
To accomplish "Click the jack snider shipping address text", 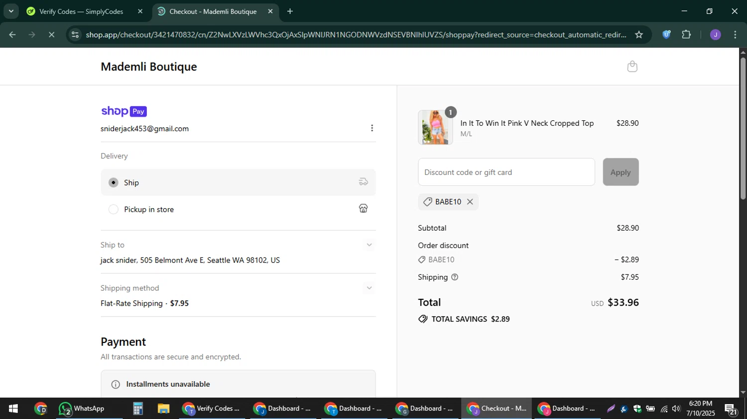I will coord(190,260).
